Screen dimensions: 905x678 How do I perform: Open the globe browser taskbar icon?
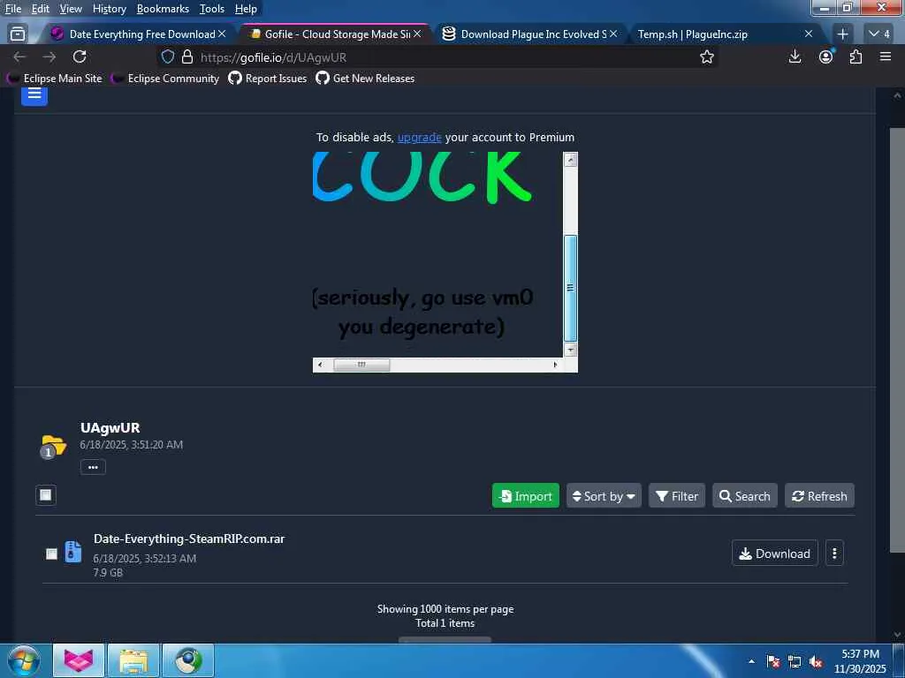(x=188, y=660)
